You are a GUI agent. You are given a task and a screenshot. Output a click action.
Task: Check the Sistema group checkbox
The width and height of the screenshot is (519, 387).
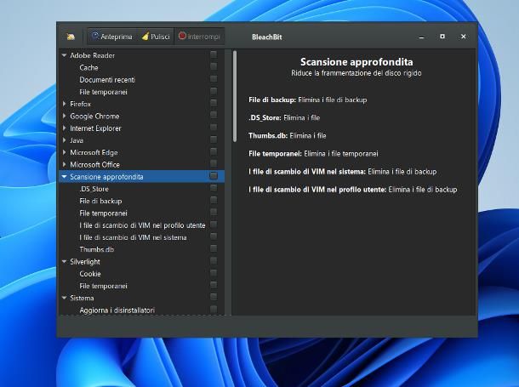pyautogui.click(x=214, y=297)
